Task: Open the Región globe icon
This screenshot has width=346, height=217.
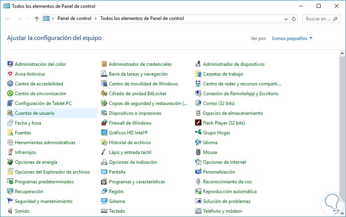Action: [x=104, y=192]
